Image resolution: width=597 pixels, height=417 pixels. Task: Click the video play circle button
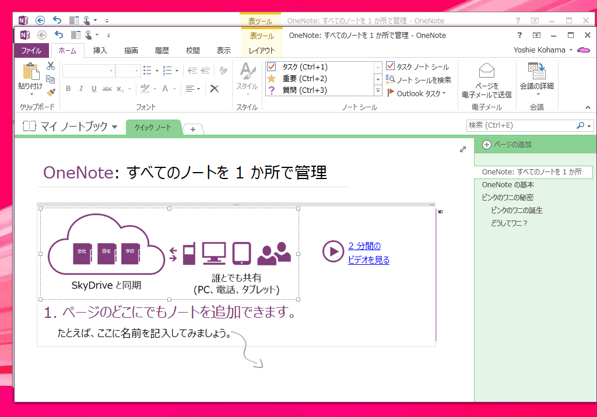click(x=333, y=252)
